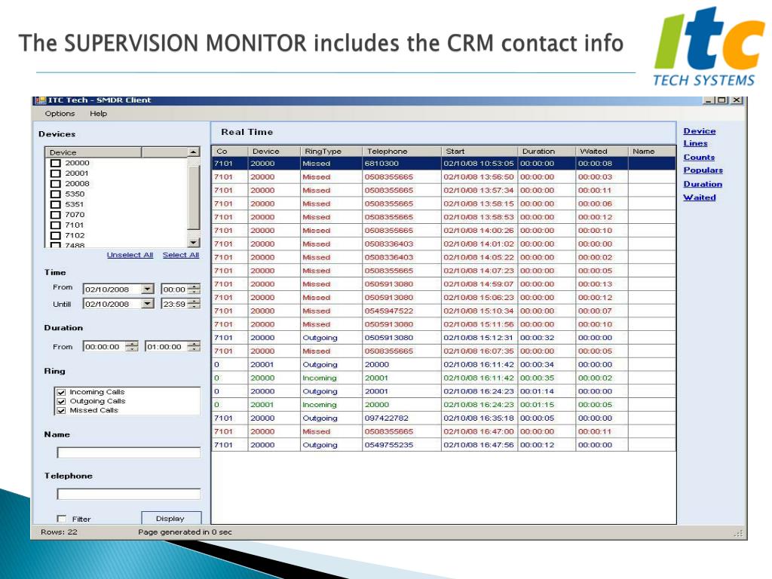Check the device 7070 checkbox
772x579 pixels.
[x=56, y=215]
